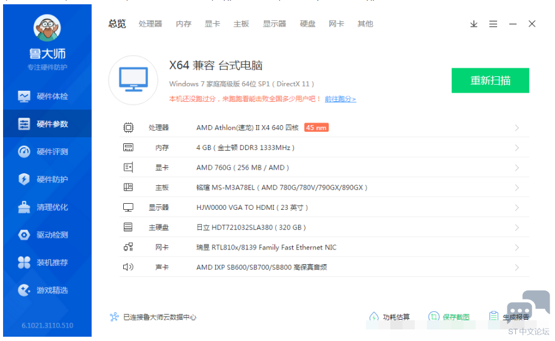
Task: Open 硬件体检 in the sidebar
Action: coord(48,96)
